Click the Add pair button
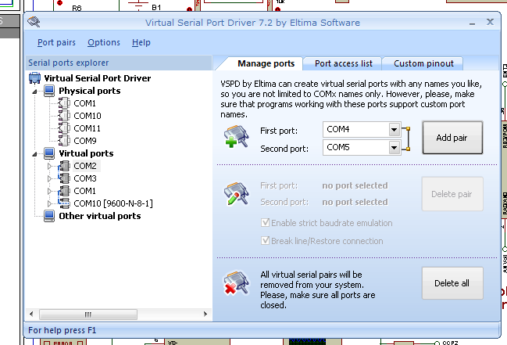 point(452,138)
